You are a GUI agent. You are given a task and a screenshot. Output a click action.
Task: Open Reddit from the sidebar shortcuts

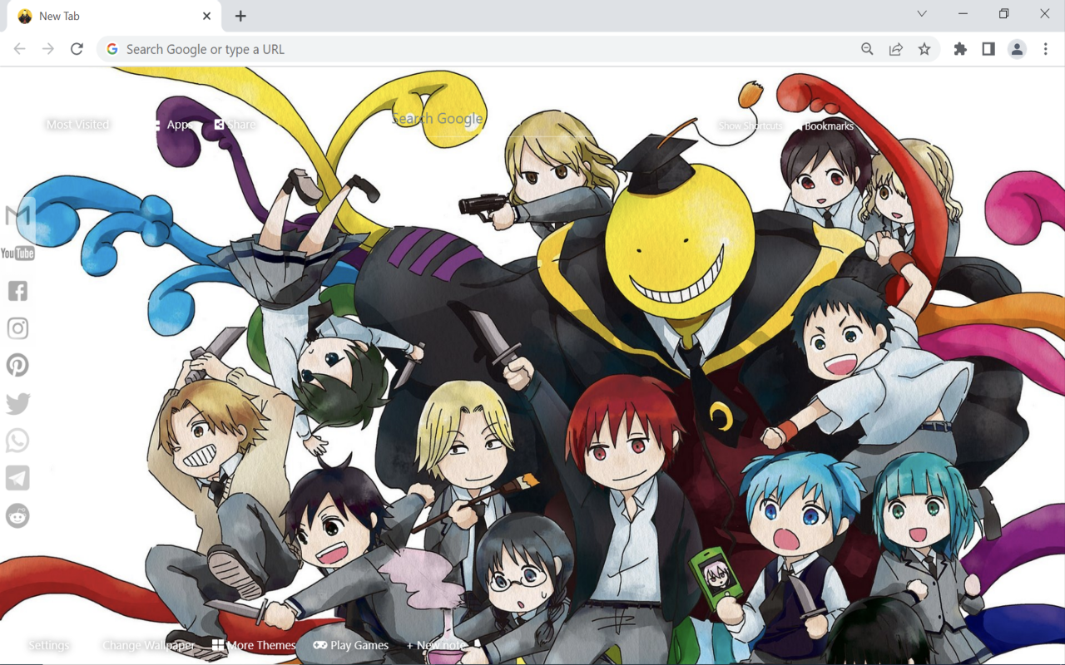click(17, 515)
